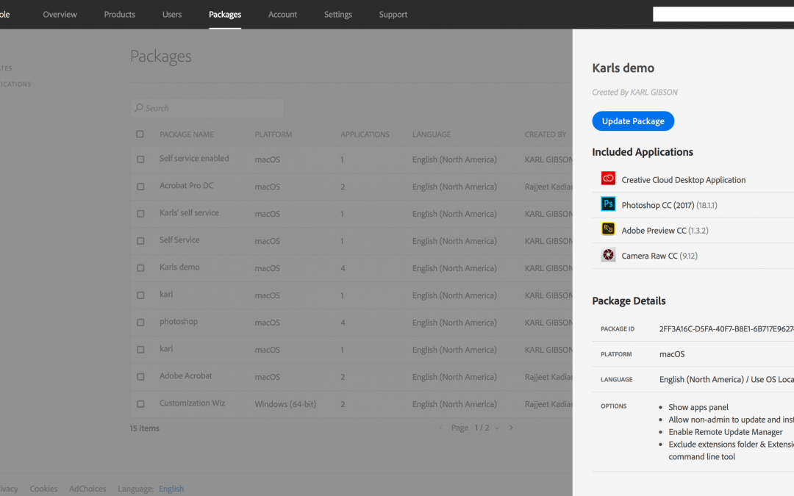Click 'Windows (64-bit)' platform cell
The height and width of the screenshot is (496, 794).
point(285,404)
